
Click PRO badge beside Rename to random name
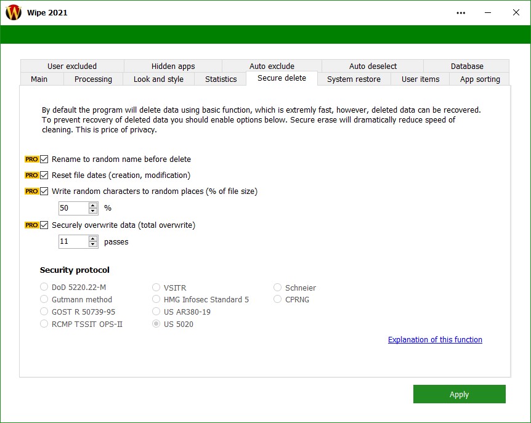(x=31, y=159)
